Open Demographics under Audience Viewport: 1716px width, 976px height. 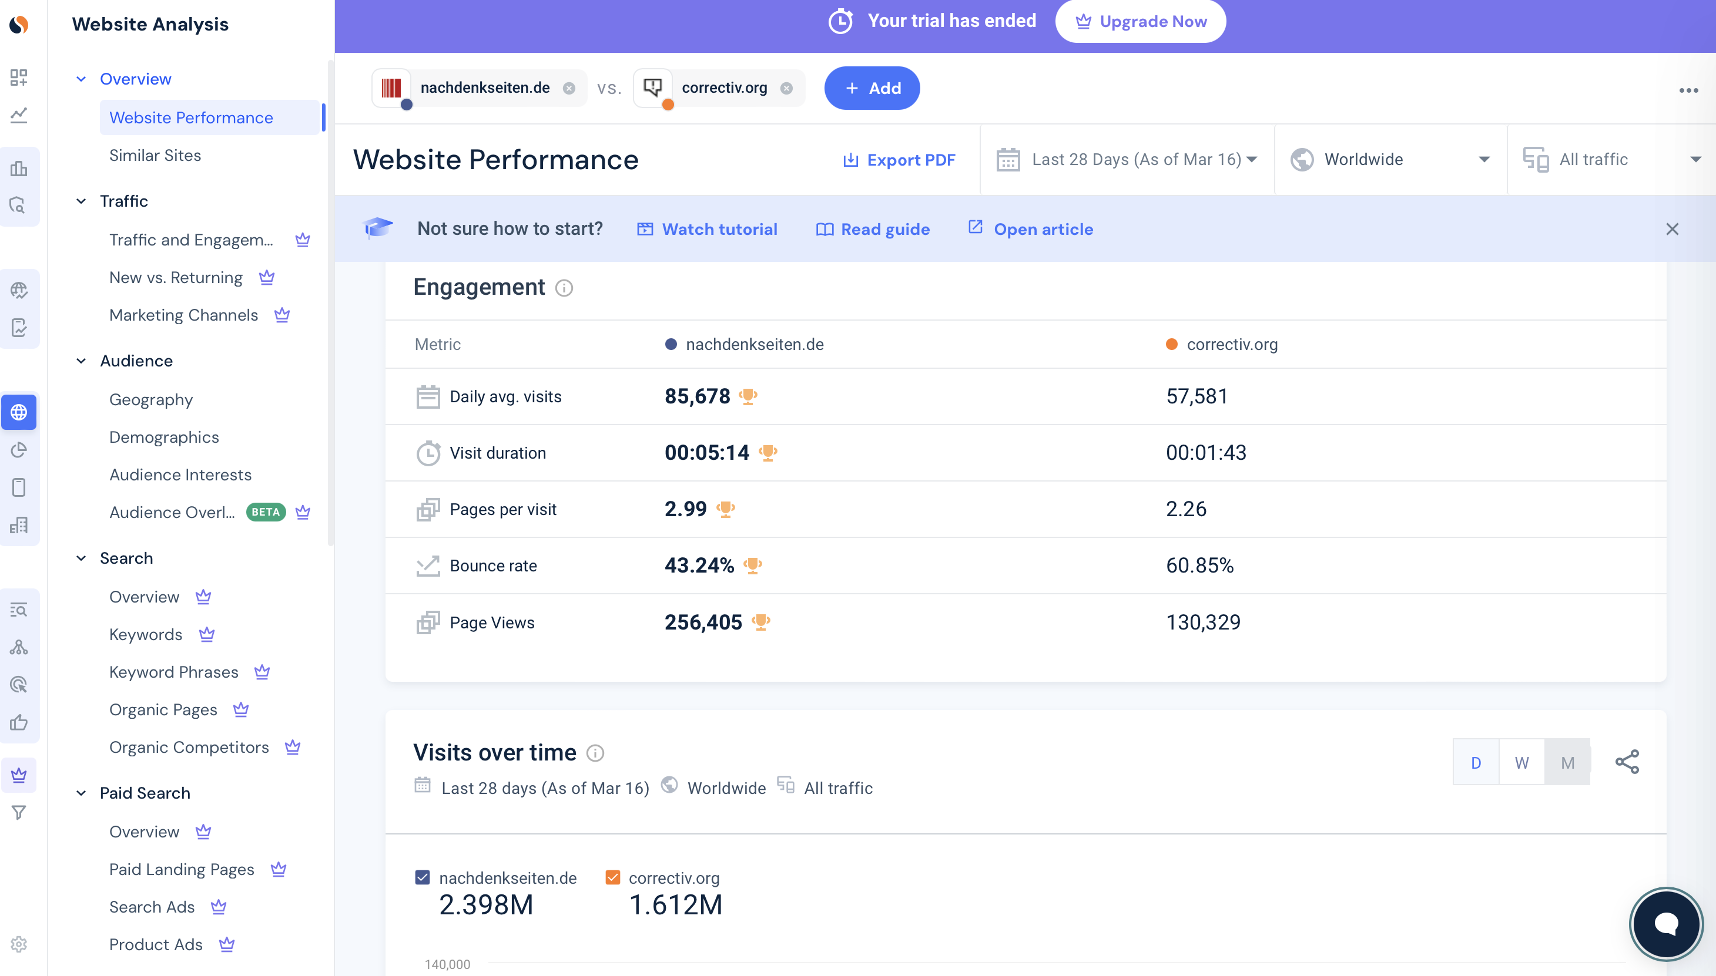[x=165, y=437]
